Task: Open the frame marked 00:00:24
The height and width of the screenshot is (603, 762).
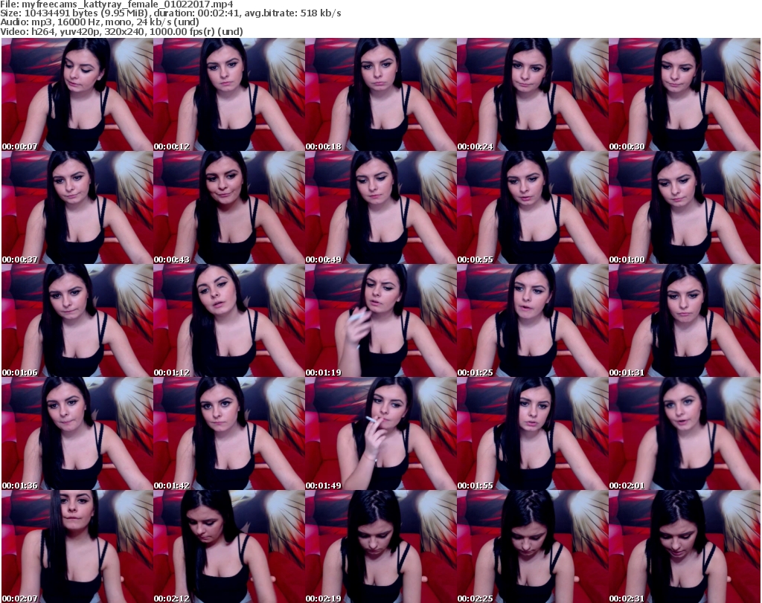Action: pyautogui.click(x=533, y=94)
